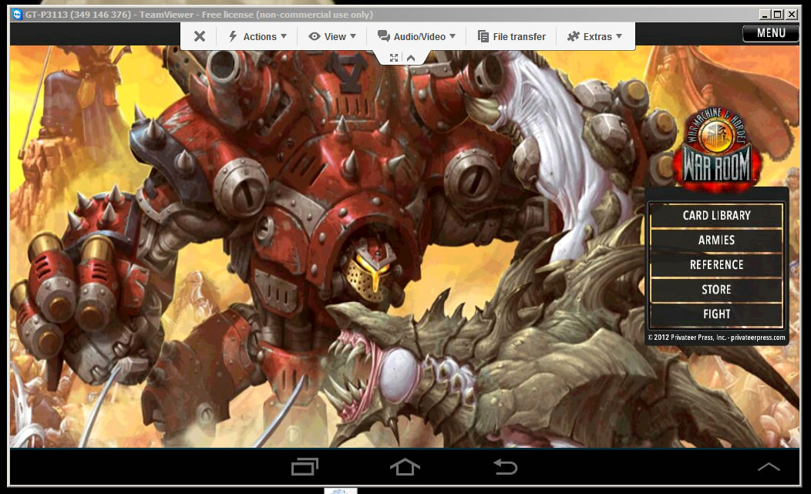Open REFERENCE section
The width and height of the screenshot is (811, 494).
716,265
